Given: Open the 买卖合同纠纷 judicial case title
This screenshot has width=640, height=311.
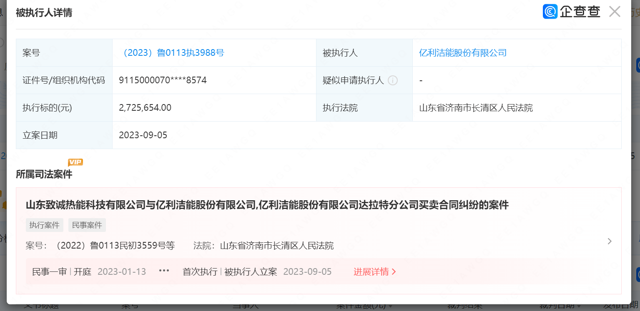Looking at the screenshot, I should (x=267, y=205).
